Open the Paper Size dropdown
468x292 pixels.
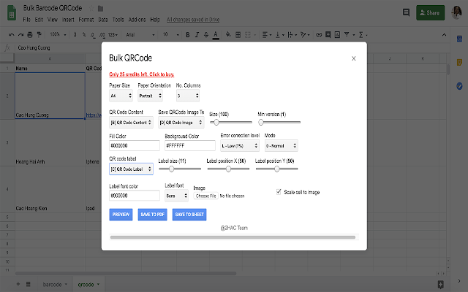(x=121, y=96)
